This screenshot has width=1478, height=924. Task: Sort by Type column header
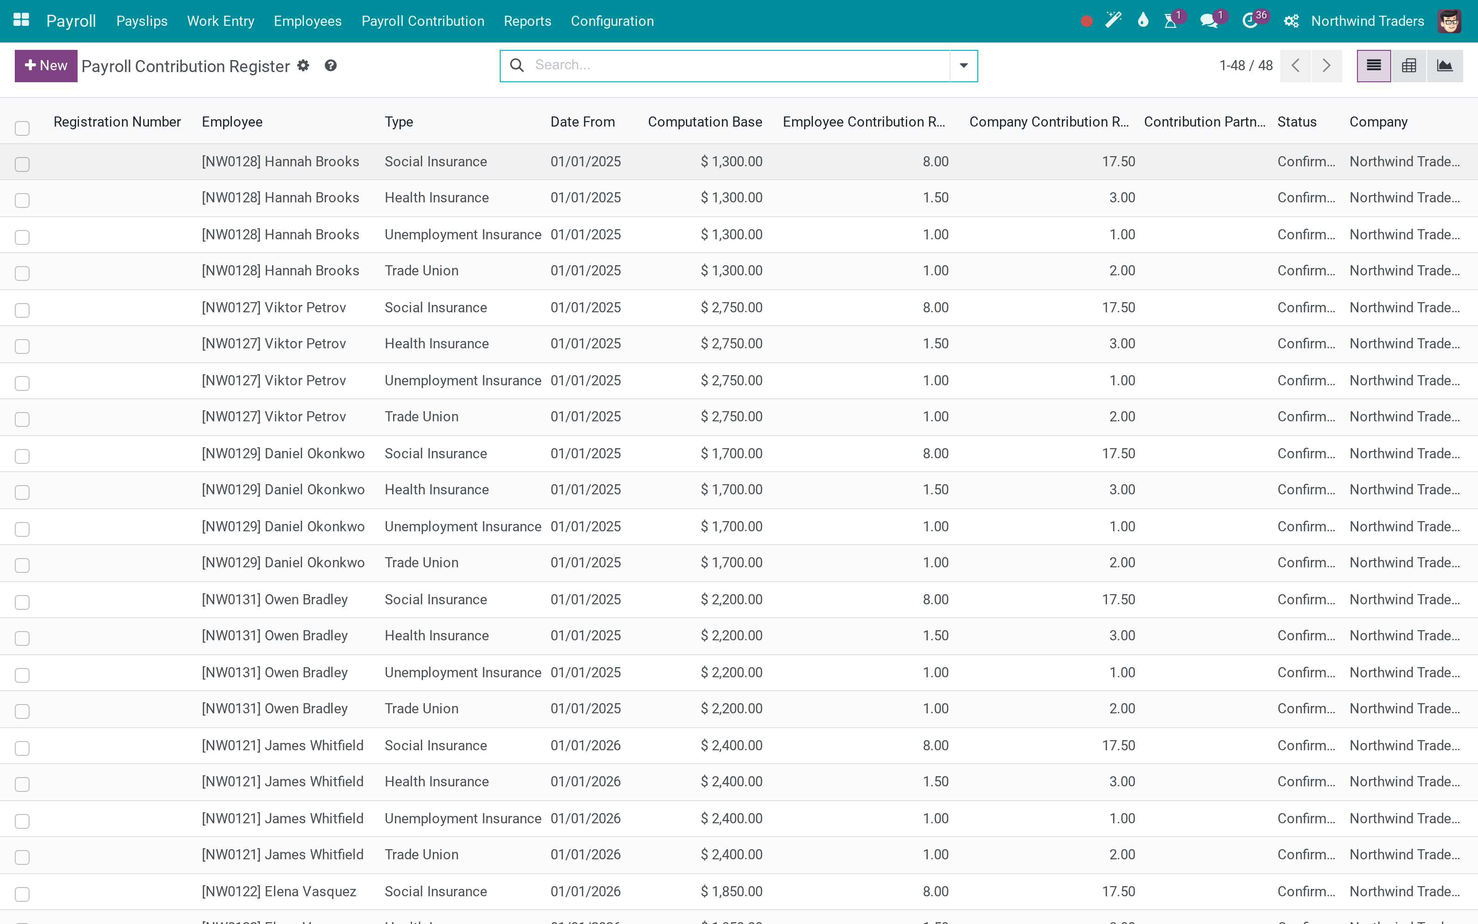pyautogui.click(x=399, y=122)
